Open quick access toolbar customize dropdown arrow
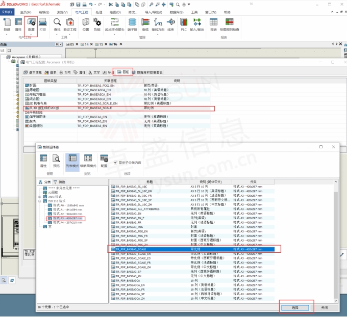The height and width of the screenshot is (317, 347). point(189,5)
